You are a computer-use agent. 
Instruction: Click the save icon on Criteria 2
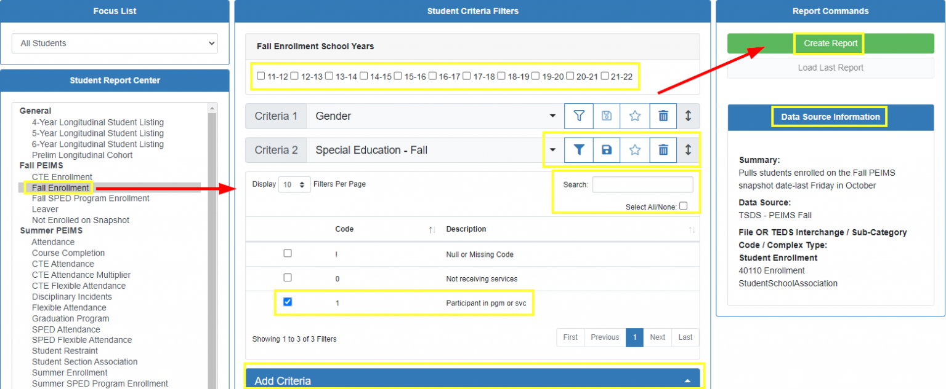point(607,149)
